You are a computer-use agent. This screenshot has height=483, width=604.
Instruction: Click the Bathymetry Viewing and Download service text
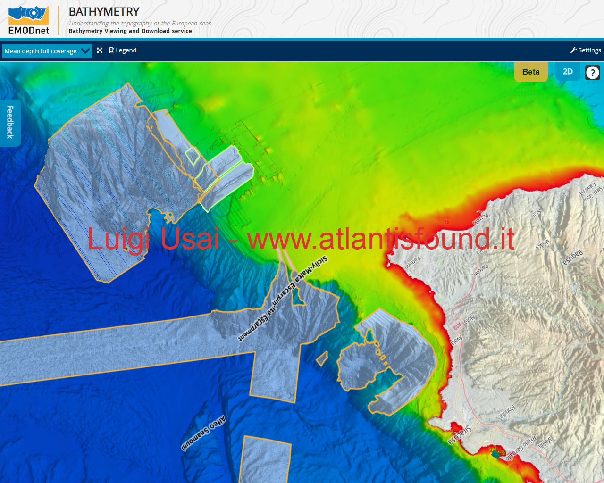pos(130,31)
